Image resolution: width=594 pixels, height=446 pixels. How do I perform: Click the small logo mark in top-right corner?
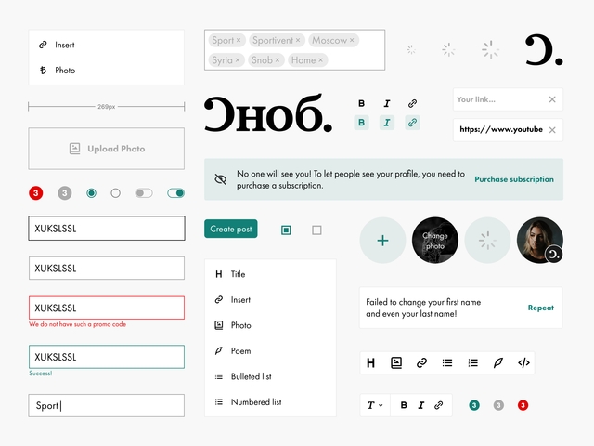544,50
